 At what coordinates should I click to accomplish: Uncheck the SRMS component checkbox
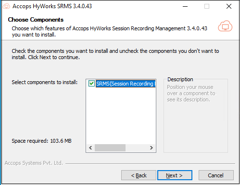point(91,84)
